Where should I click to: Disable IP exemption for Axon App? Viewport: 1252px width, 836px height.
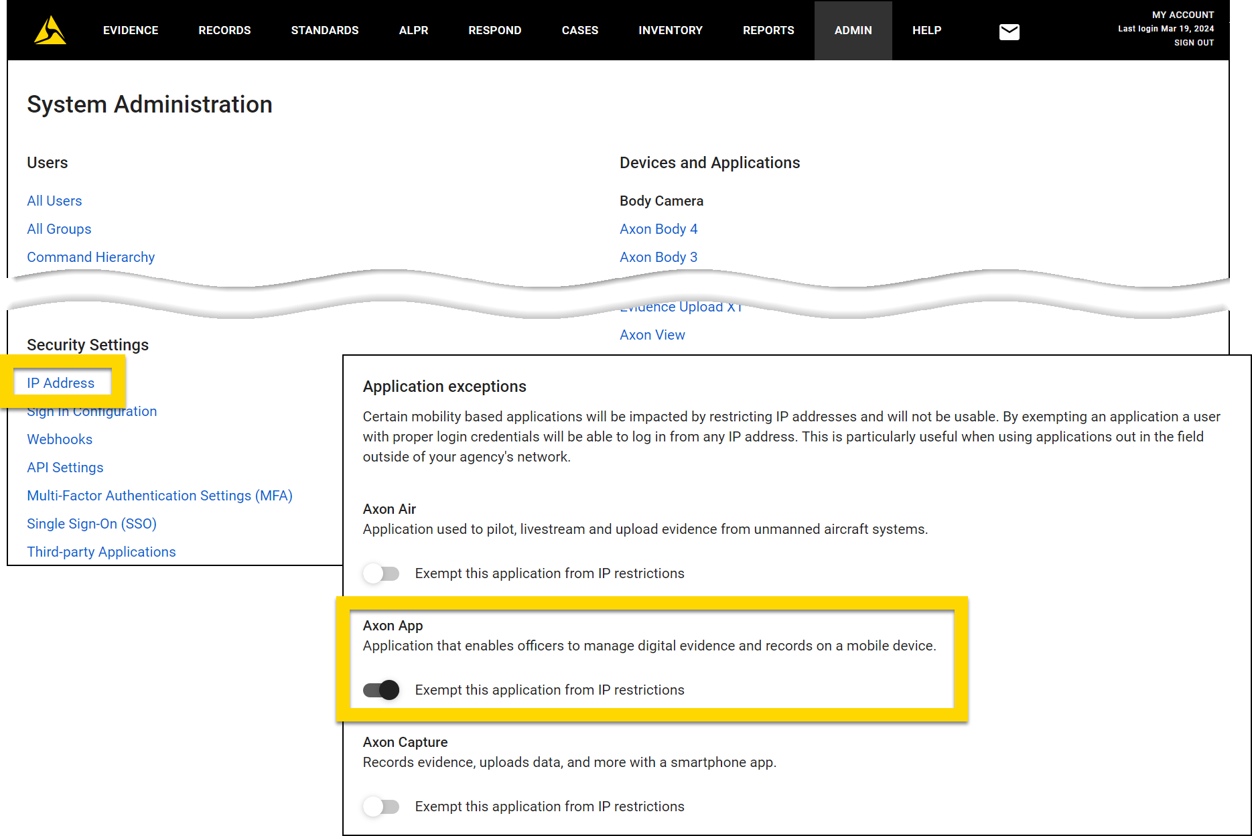381,689
